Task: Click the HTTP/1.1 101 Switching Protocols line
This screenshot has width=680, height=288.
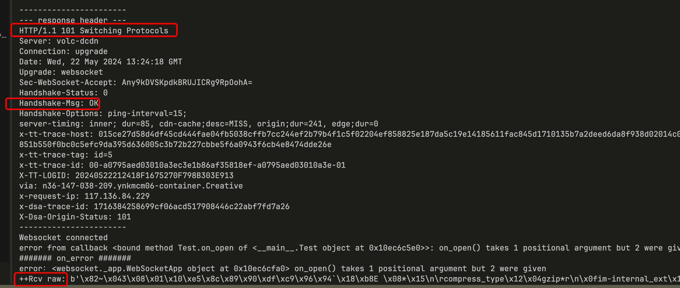Action: click(94, 31)
